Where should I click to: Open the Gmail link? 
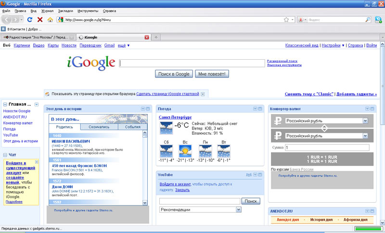(109, 45)
